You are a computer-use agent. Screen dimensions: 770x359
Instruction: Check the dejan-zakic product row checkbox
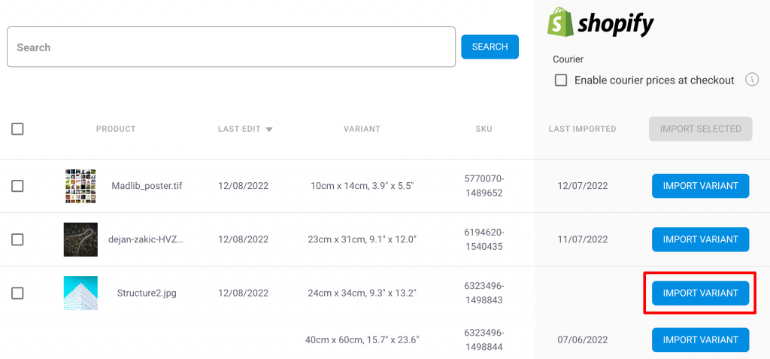pyautogui.click(x=17, y=239)
